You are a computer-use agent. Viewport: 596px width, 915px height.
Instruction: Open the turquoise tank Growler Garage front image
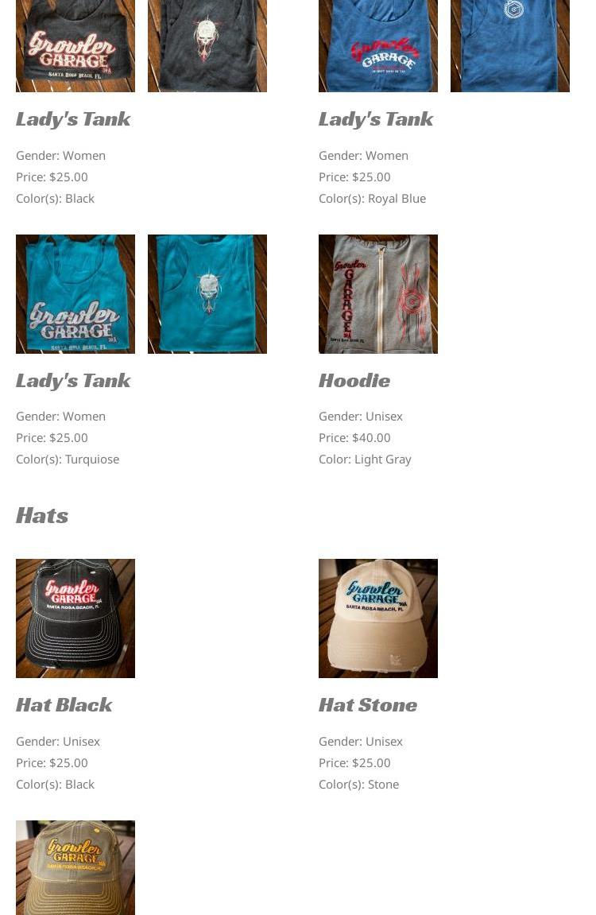click(x=75, y=294)
